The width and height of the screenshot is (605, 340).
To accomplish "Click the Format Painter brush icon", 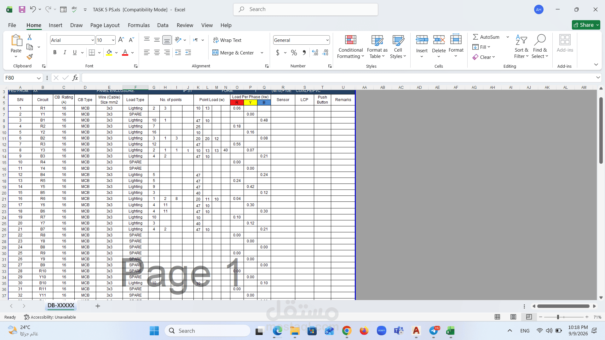I will click(x=30, y=57).
